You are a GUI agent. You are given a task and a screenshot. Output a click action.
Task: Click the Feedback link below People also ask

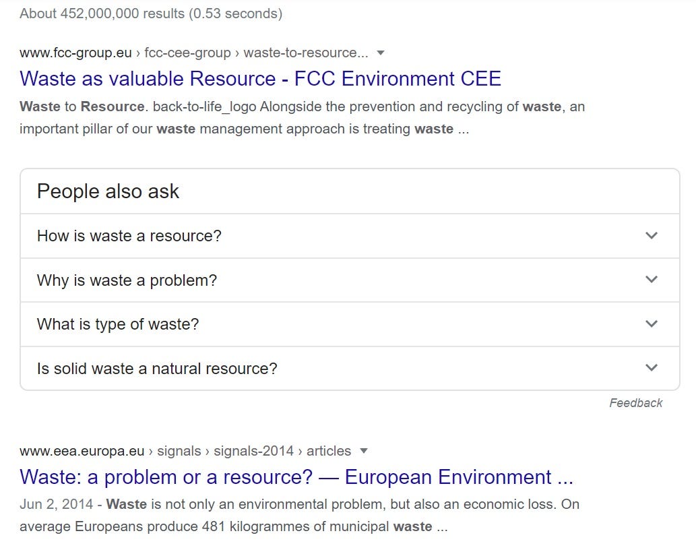635,403
